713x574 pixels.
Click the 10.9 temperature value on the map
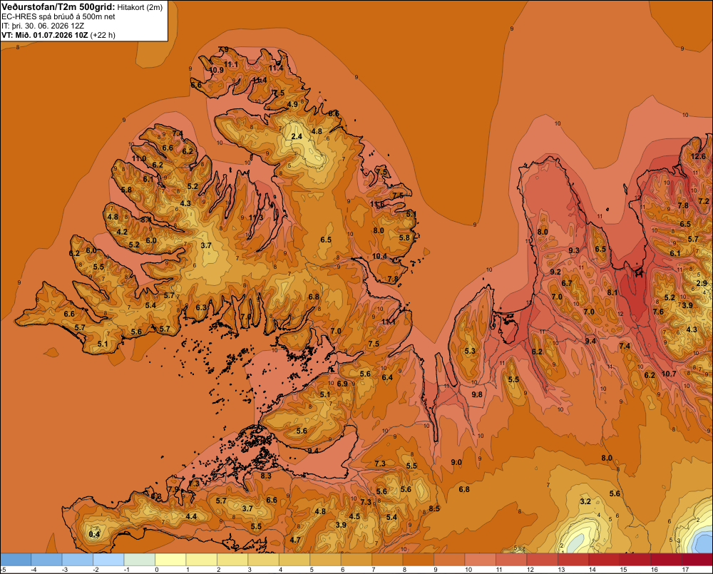[x=217, y=70]
